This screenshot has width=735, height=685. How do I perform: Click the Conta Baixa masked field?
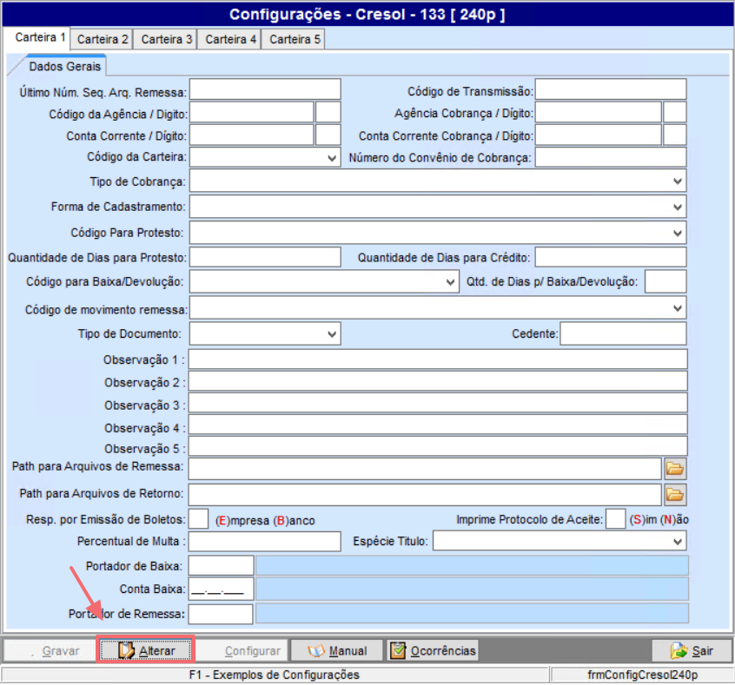[x=222, y=589]
